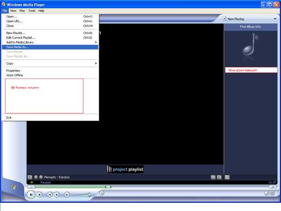Choose Open URL... from the File menu
281x211 pixels.
(x=50, y=21)
